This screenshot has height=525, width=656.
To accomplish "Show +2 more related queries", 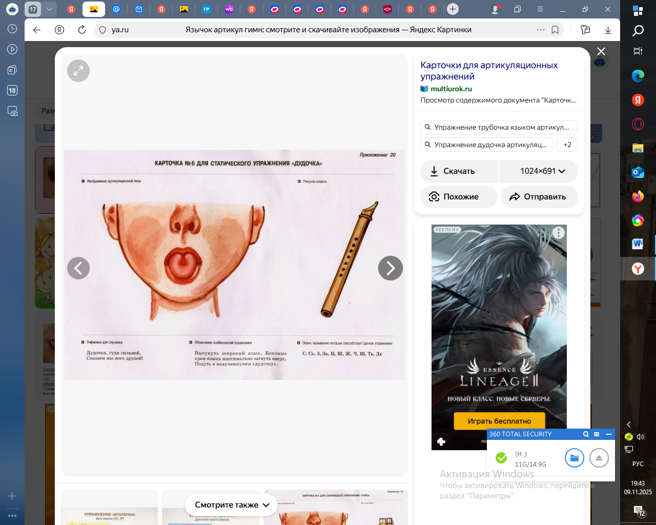I will [567, 145].
